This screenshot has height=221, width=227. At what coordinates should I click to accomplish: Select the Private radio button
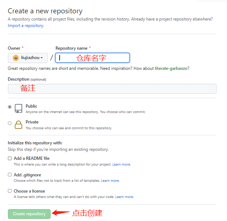[x=10, y=123]
